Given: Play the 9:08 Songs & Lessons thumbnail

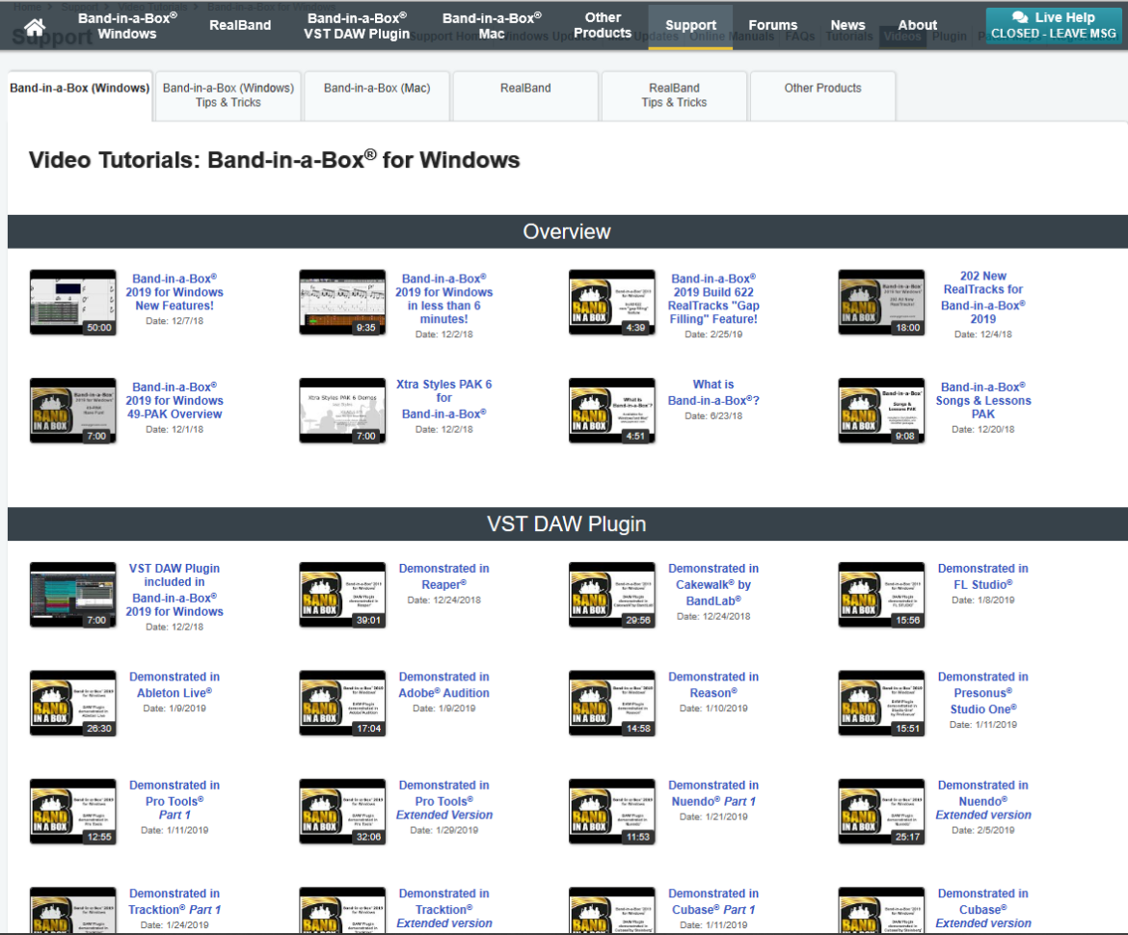Looking at the screenshot, I should pyautogui.click(x=881, y=411).
